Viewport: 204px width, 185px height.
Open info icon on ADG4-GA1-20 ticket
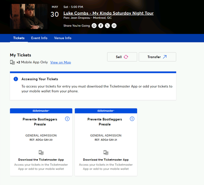[67, 119]
